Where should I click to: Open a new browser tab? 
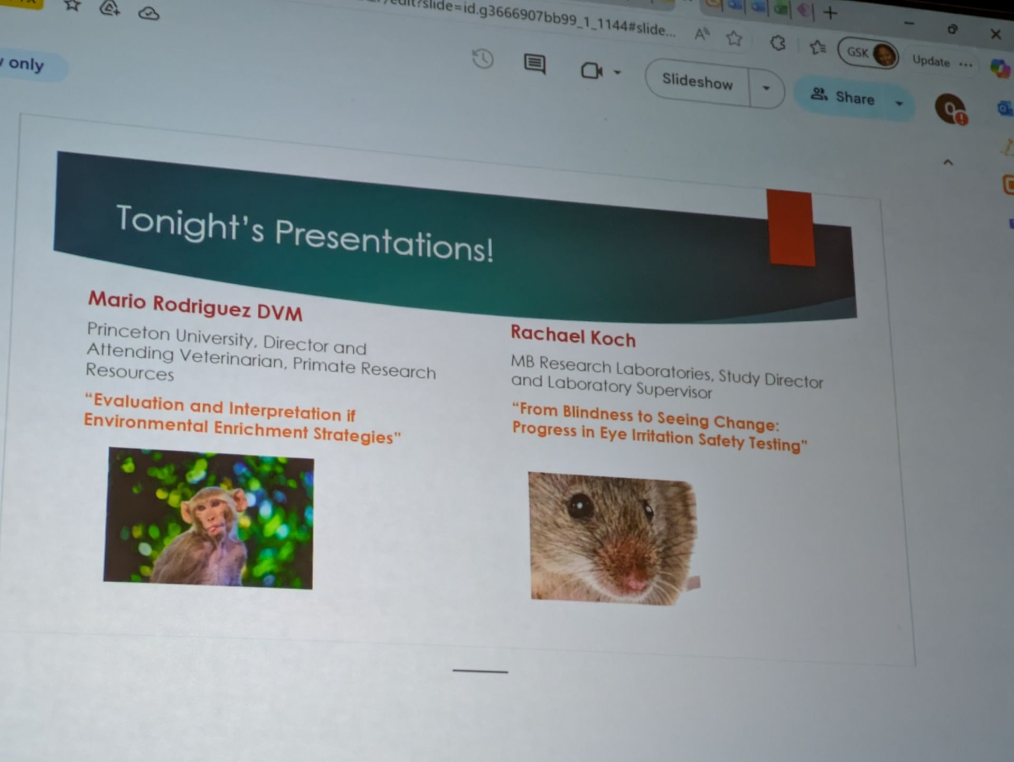[830, 13]
